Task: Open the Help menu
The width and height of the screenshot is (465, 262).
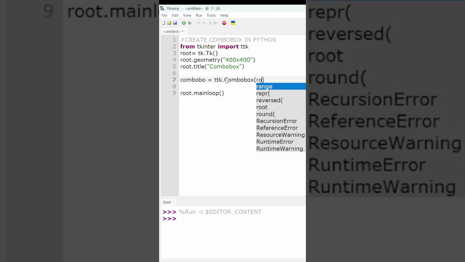Action: 224,15
